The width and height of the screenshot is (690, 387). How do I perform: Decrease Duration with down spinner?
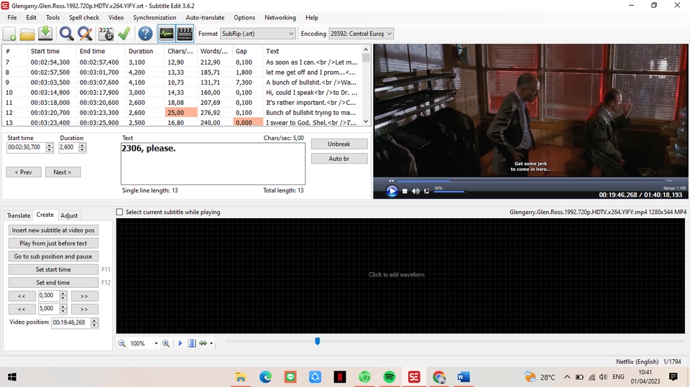coord(82,150)
